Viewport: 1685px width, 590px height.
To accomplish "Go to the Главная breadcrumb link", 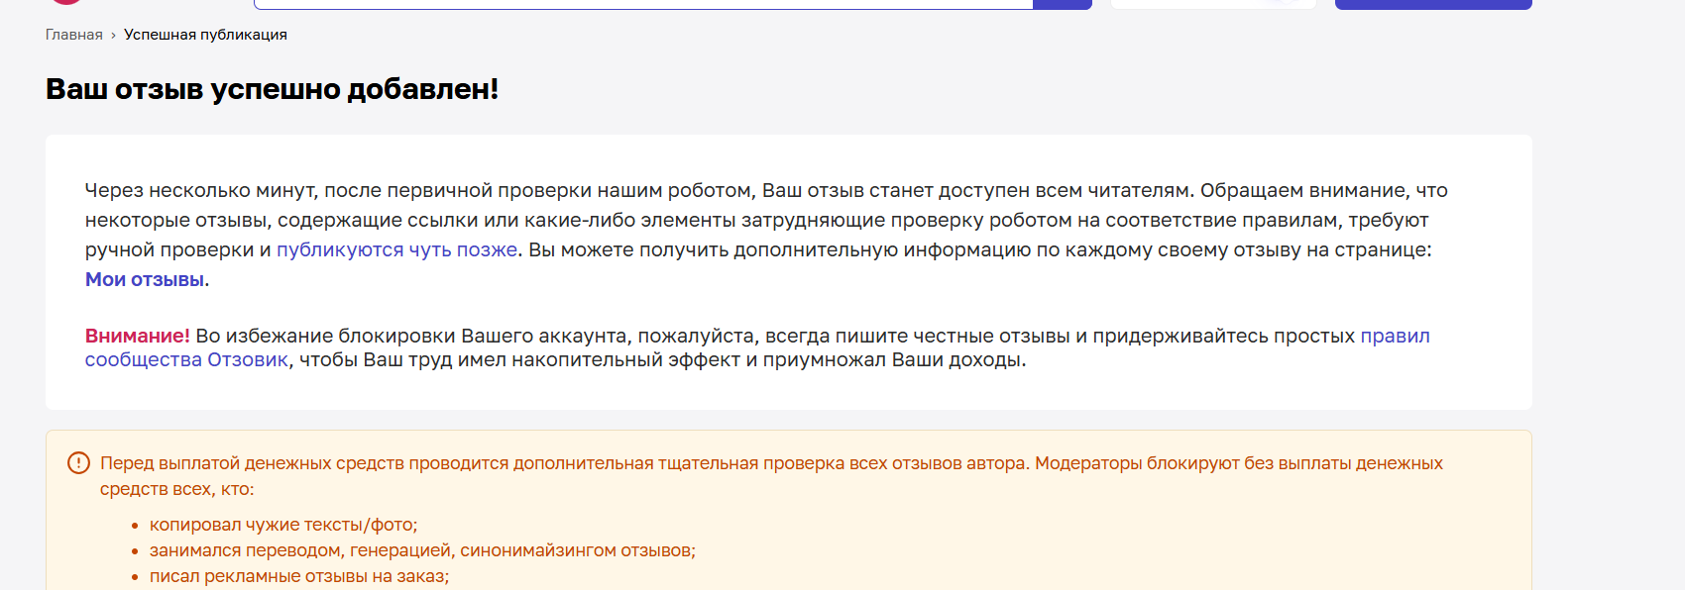I will [73, 35].
